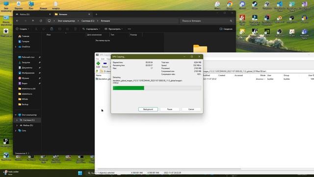This screenshot has height=177, width=314.
Task: Open the Сортировать dropdown
Action: coord(91,29)
